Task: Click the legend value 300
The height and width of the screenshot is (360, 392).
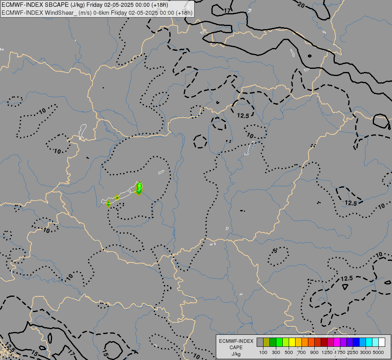Action: [x=276, y=352]
